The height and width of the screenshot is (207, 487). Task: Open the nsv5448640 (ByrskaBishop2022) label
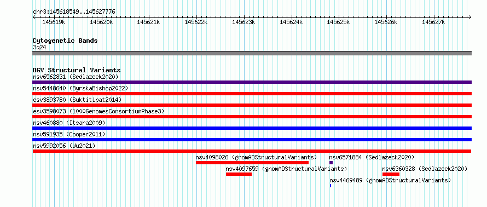tap(80, 88)
